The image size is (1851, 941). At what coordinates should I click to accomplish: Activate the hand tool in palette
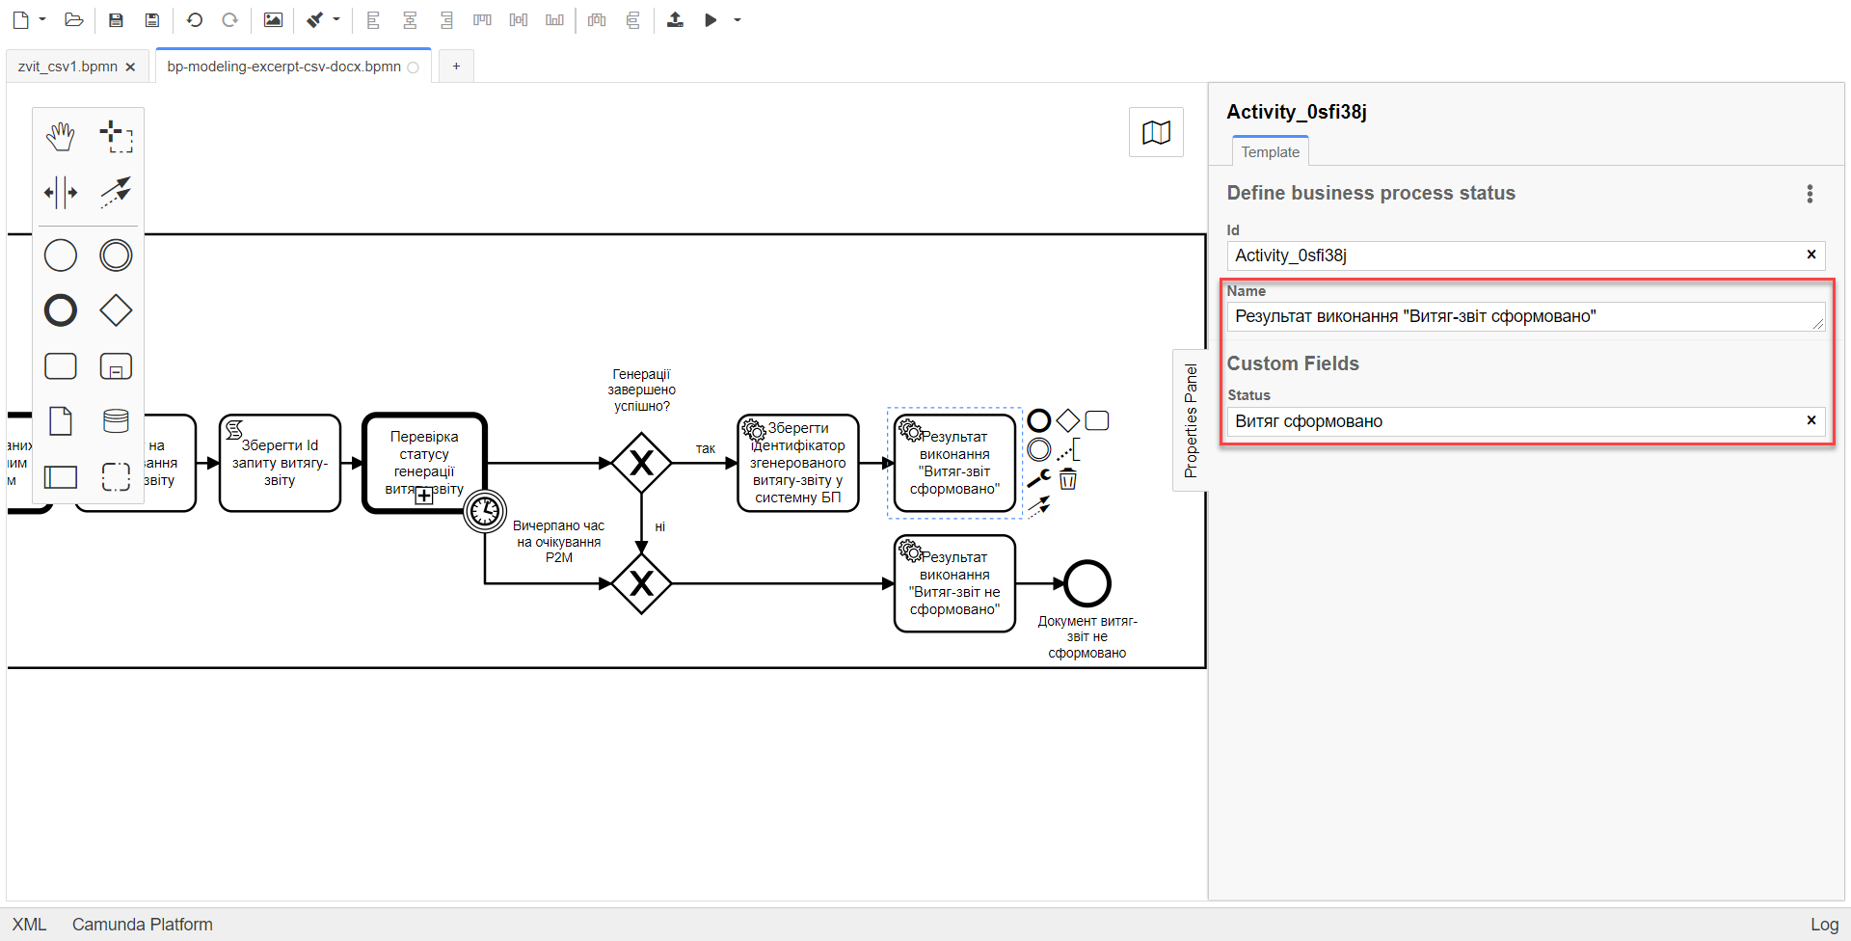click(x=61, y=137)
